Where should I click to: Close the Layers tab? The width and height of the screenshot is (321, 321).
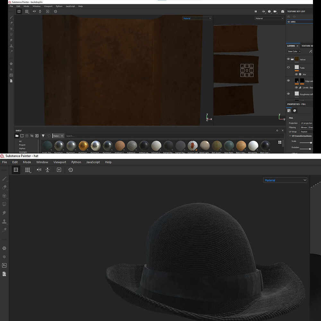click(298, 46)
